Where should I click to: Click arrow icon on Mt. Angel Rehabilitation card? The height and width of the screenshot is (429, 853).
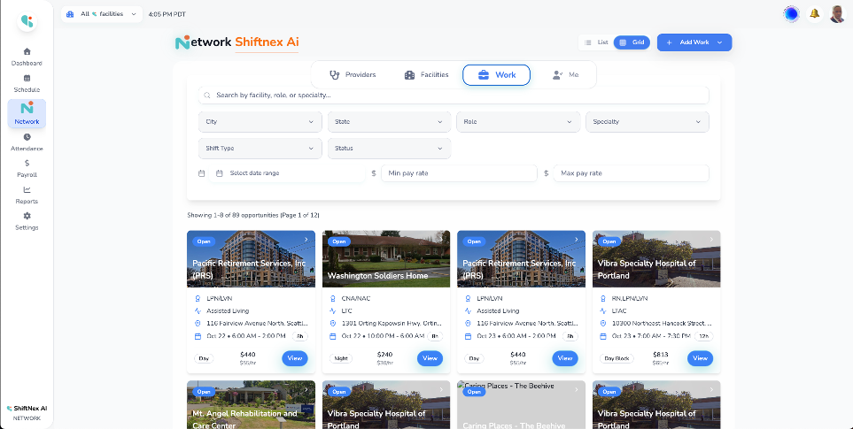tap(306, 389)
